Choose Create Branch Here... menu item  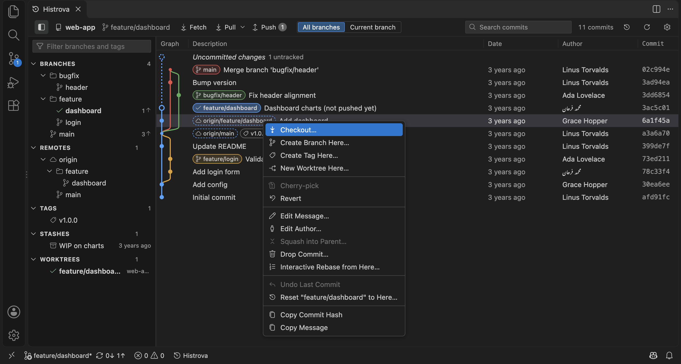pyautogui.click(x=334, y=143)
